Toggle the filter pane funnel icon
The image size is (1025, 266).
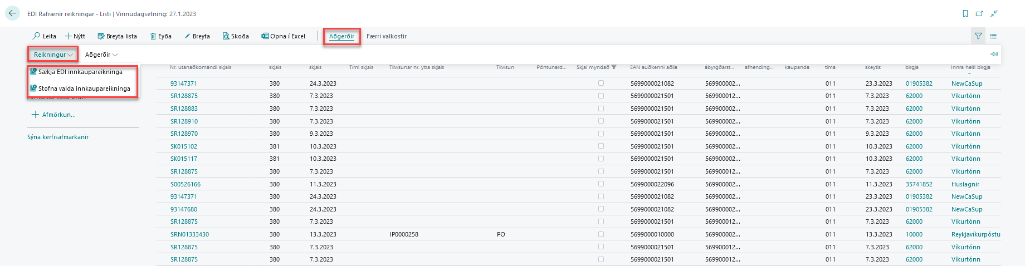(978, 36)
